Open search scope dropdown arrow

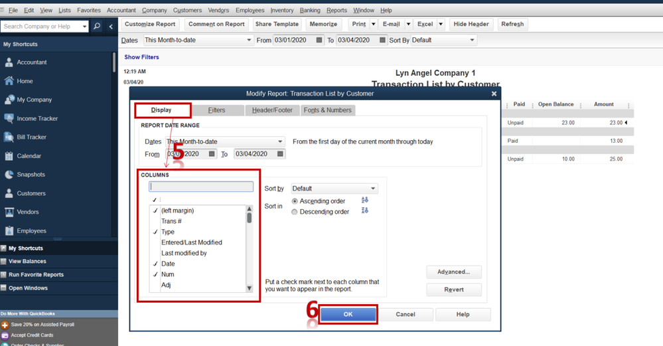(84, 27)
